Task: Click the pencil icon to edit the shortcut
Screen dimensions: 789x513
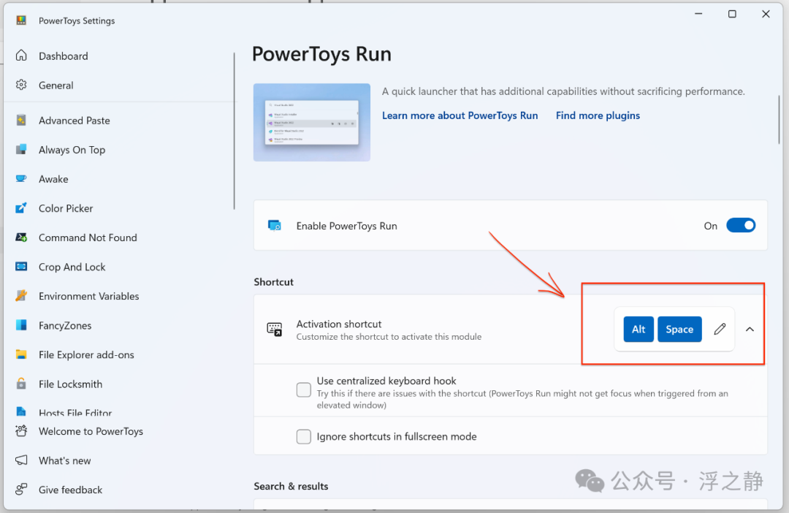Action: tap(720, 330)
